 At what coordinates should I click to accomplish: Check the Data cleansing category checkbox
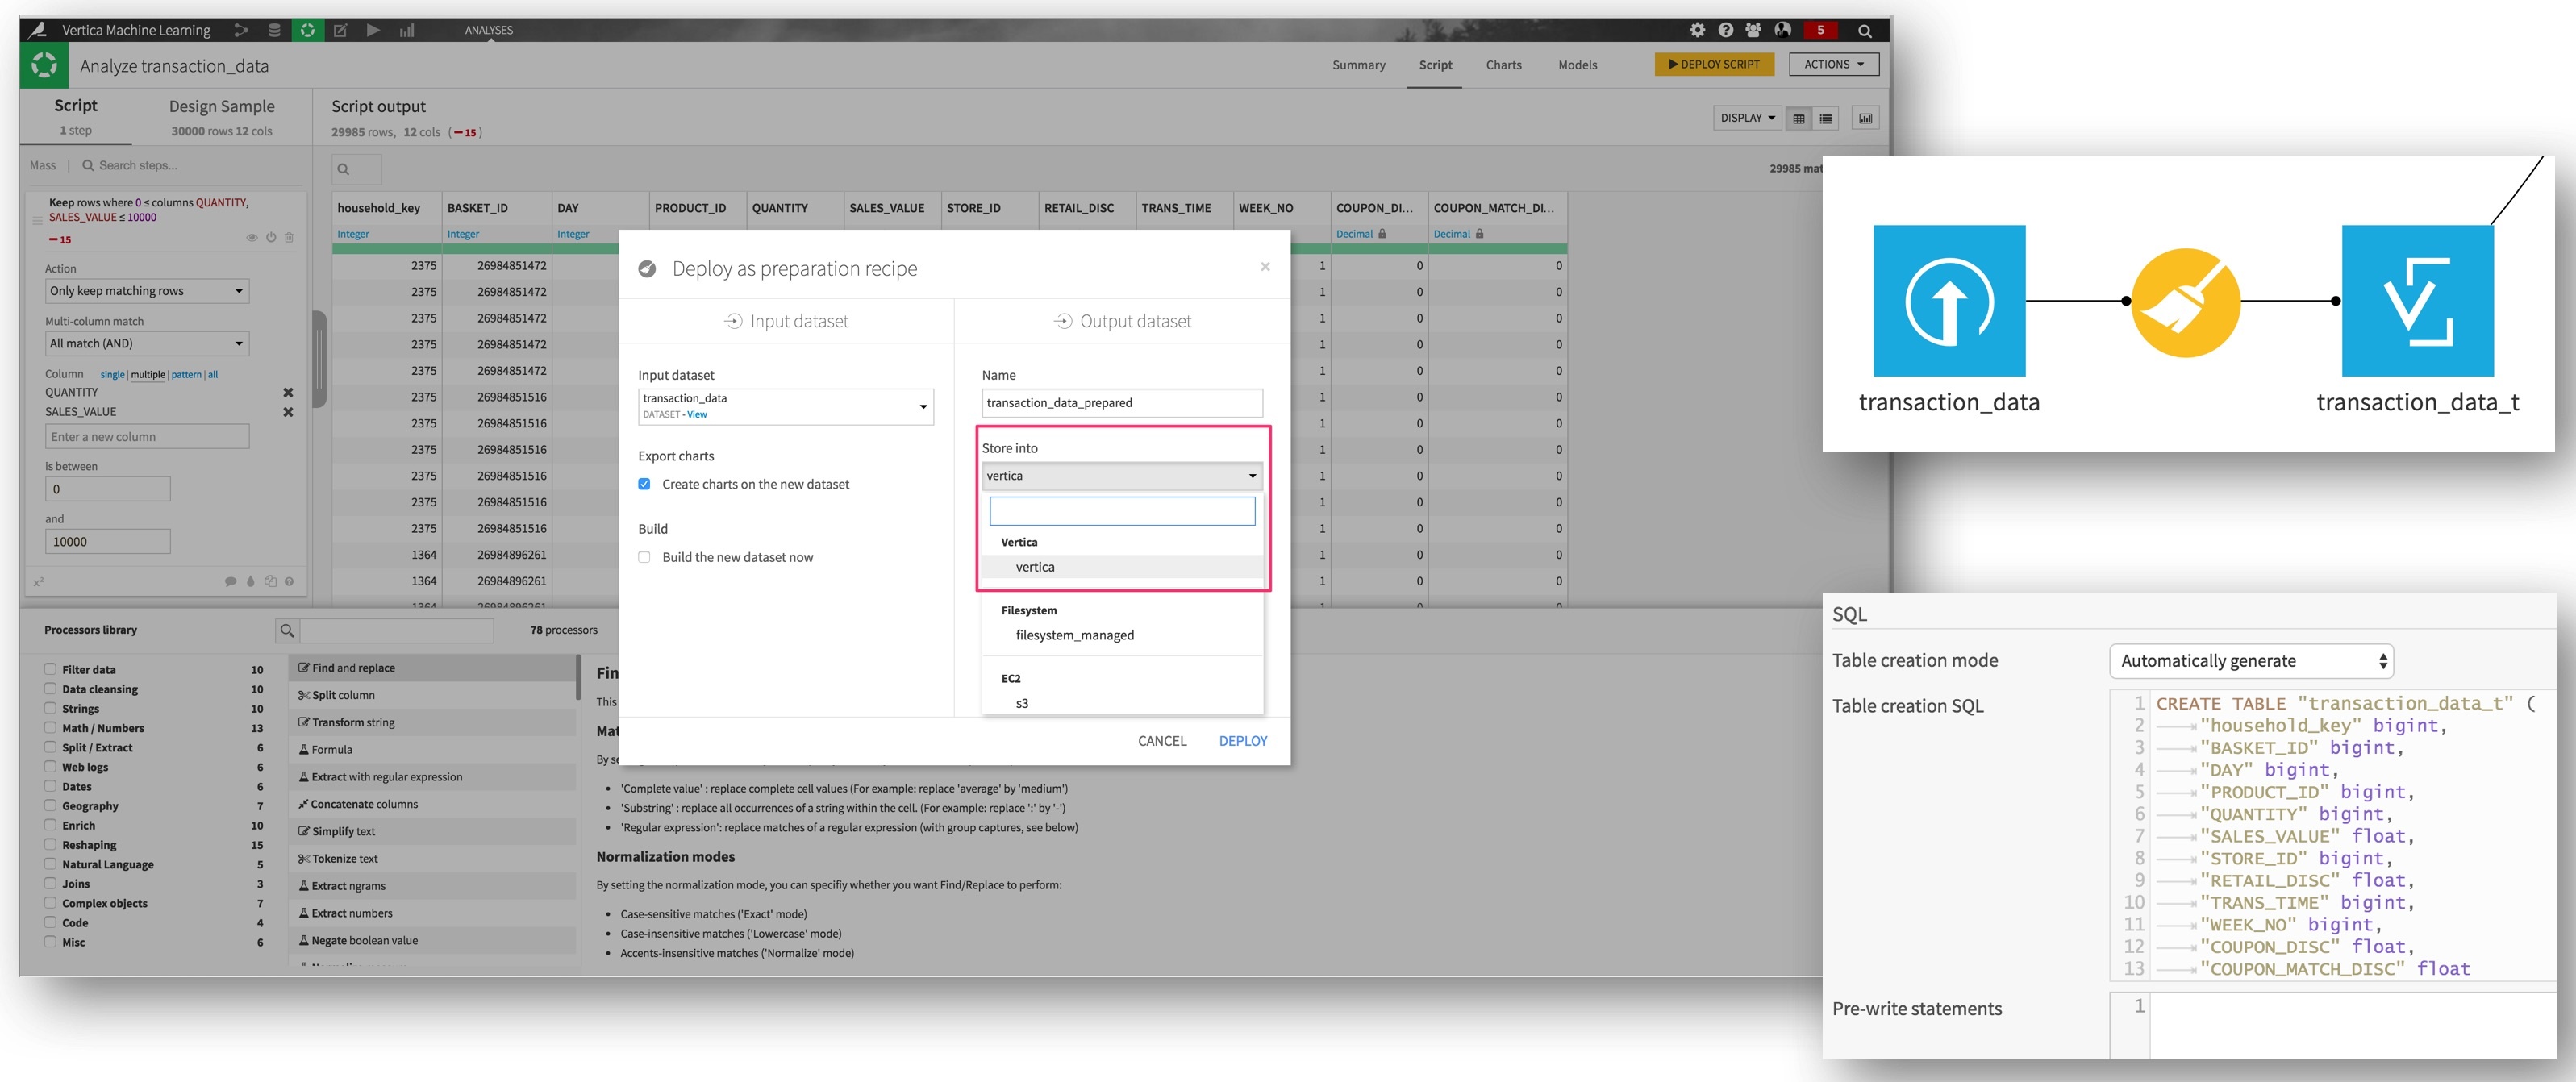(x=50, y=688)
